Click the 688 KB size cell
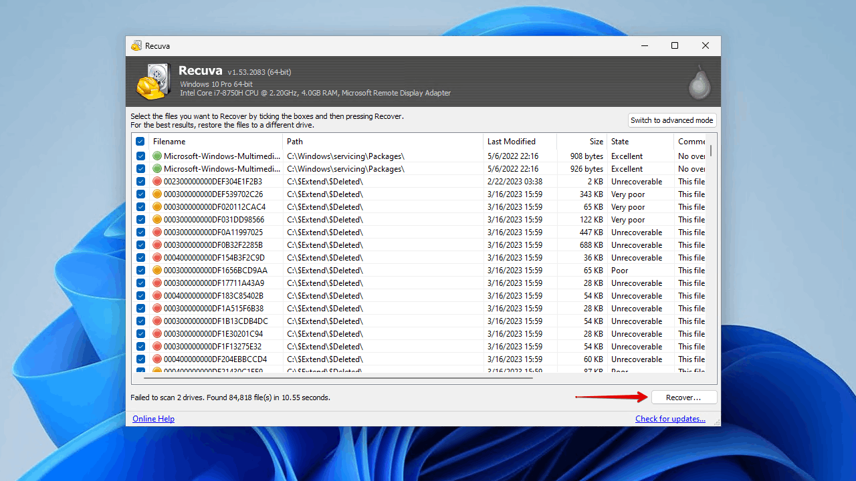Screen dimensions: 856x481 click(x=591, y=245)
